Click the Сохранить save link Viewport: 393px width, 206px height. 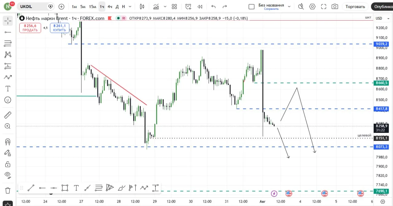click(x=271, y=9)
